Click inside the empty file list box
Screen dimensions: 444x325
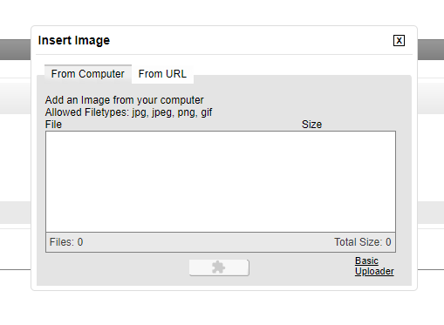tap(221, 181)
